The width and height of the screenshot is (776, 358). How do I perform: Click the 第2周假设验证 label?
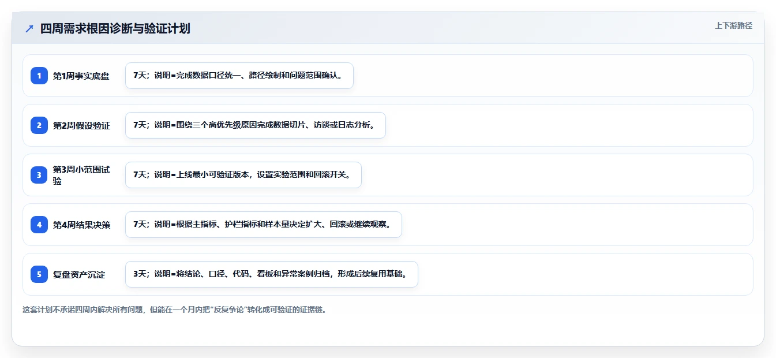[x=82, y=125]
